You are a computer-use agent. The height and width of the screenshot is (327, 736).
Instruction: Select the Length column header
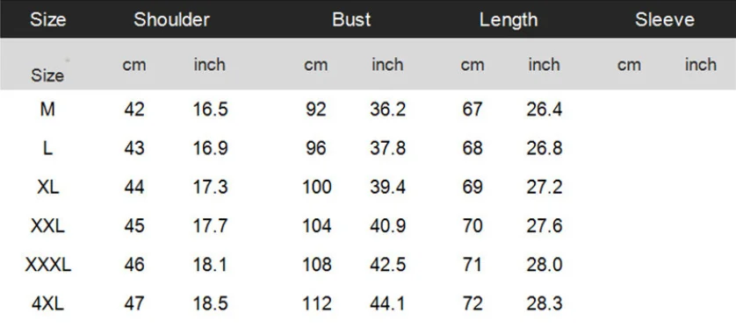pos(509,20)
